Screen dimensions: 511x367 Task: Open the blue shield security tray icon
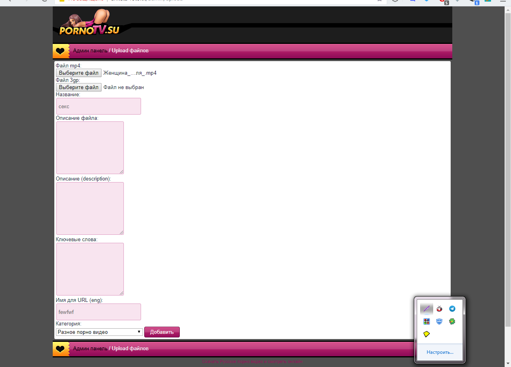tap(439, 321)
